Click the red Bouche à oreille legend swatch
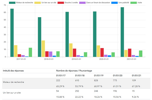The width and height of the screenshot is (152, 100). 61,3
